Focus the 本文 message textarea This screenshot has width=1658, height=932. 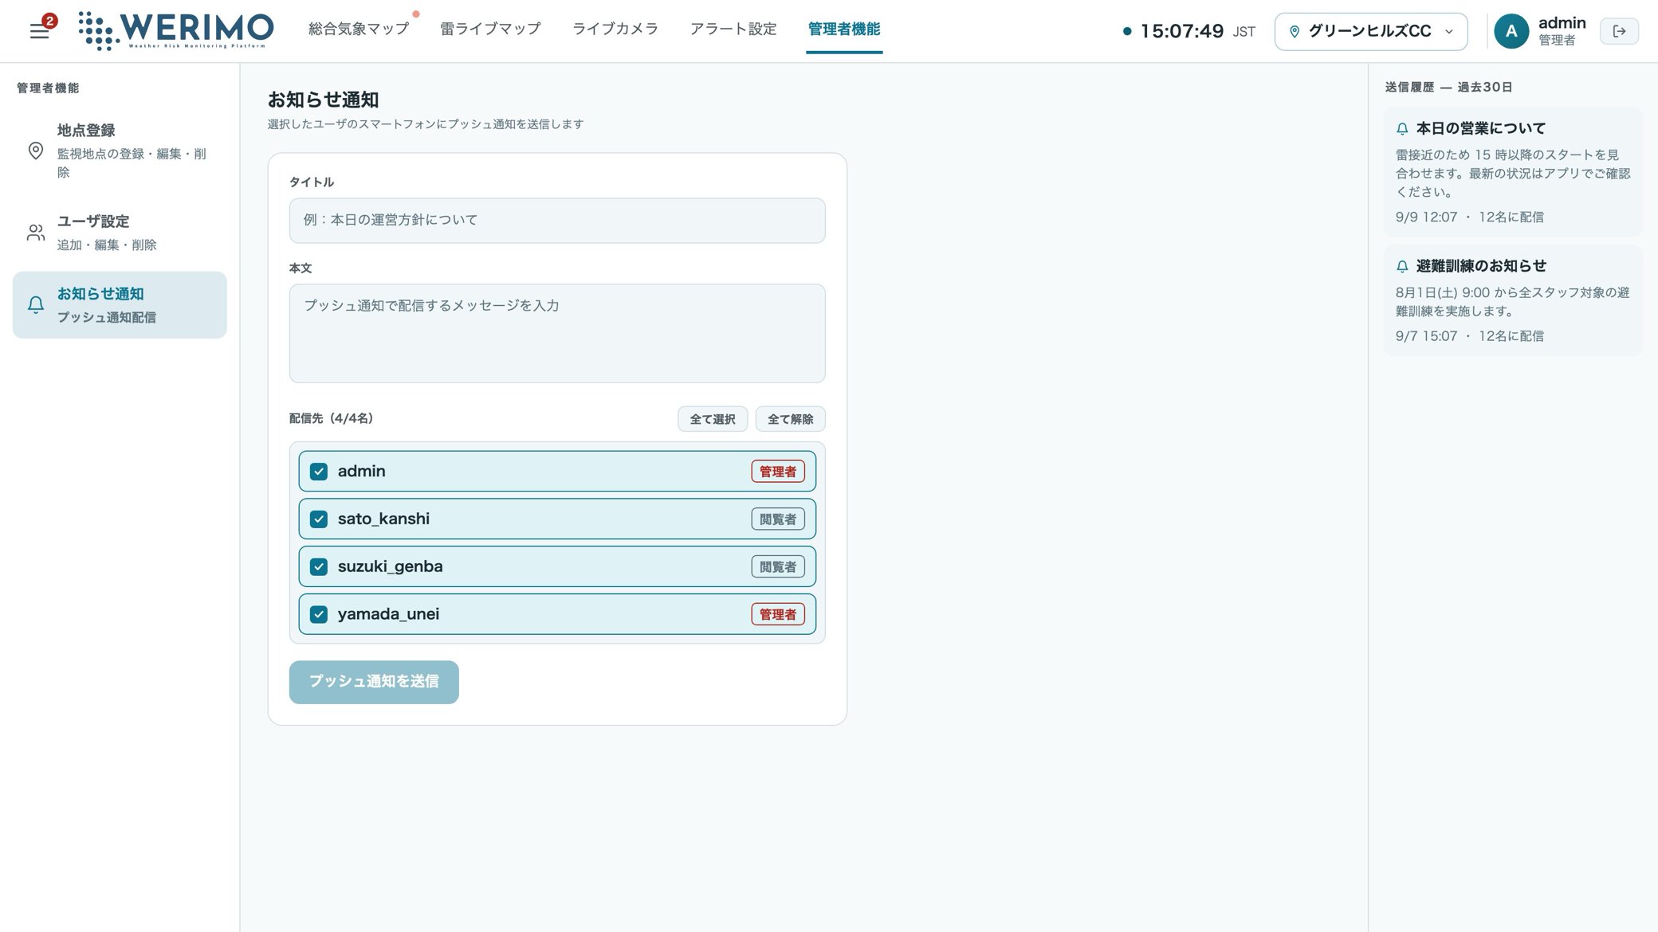coord(557,333)
